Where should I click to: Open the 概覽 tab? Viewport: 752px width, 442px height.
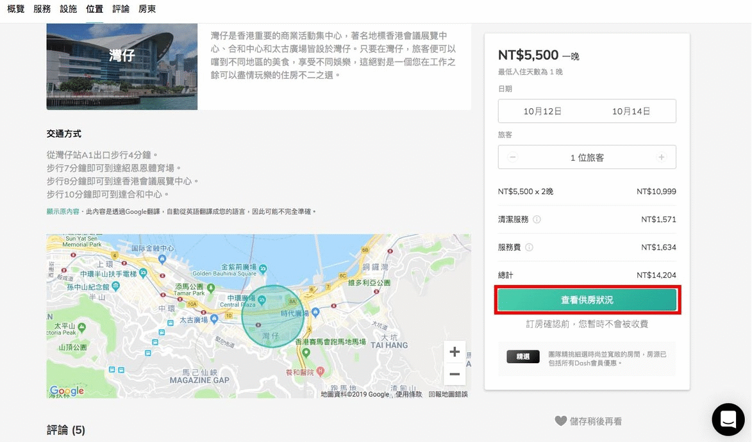pos(16,9)
